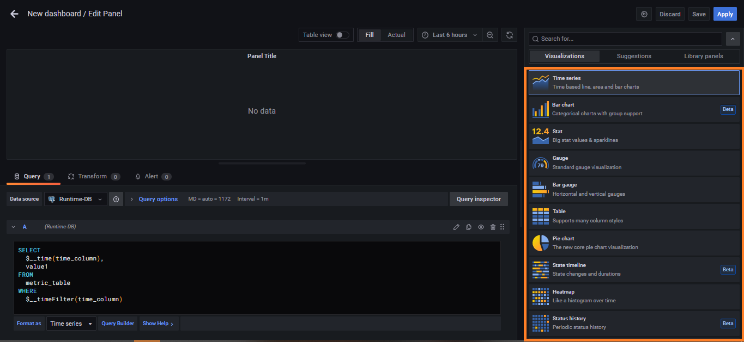Viewport: 744px width, 342px height.
Task: Click the 'No data' message
Action: point(262,111)
